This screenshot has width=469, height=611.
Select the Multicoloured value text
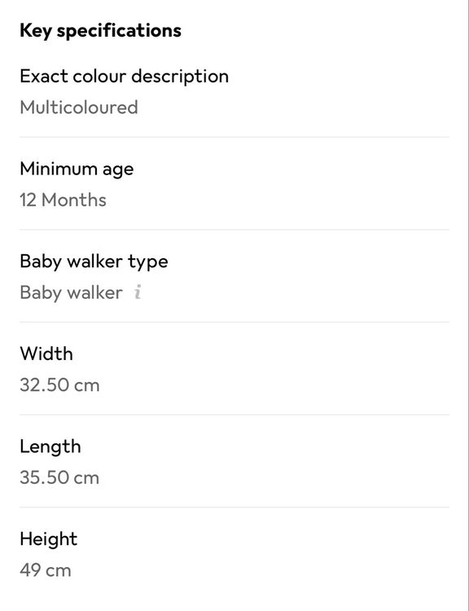(x=79, y=108)
